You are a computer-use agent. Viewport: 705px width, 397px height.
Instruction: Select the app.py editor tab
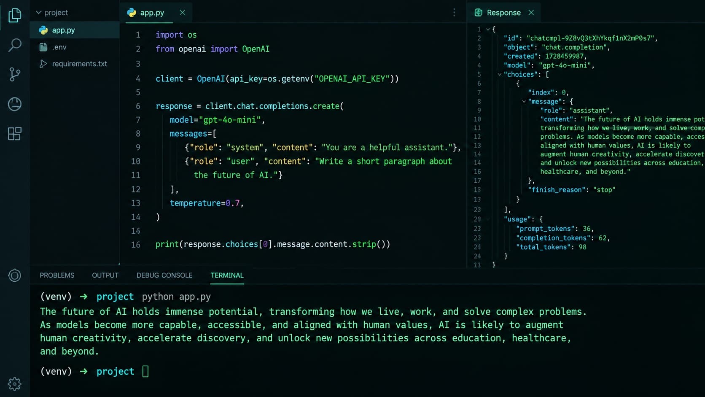click(156, 13)
